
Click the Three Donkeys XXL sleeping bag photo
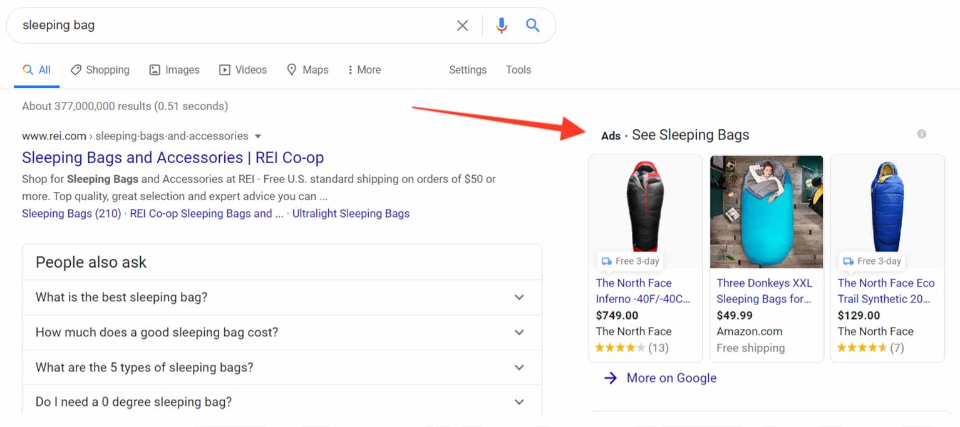pyautogui.click(x=766, y=211)
